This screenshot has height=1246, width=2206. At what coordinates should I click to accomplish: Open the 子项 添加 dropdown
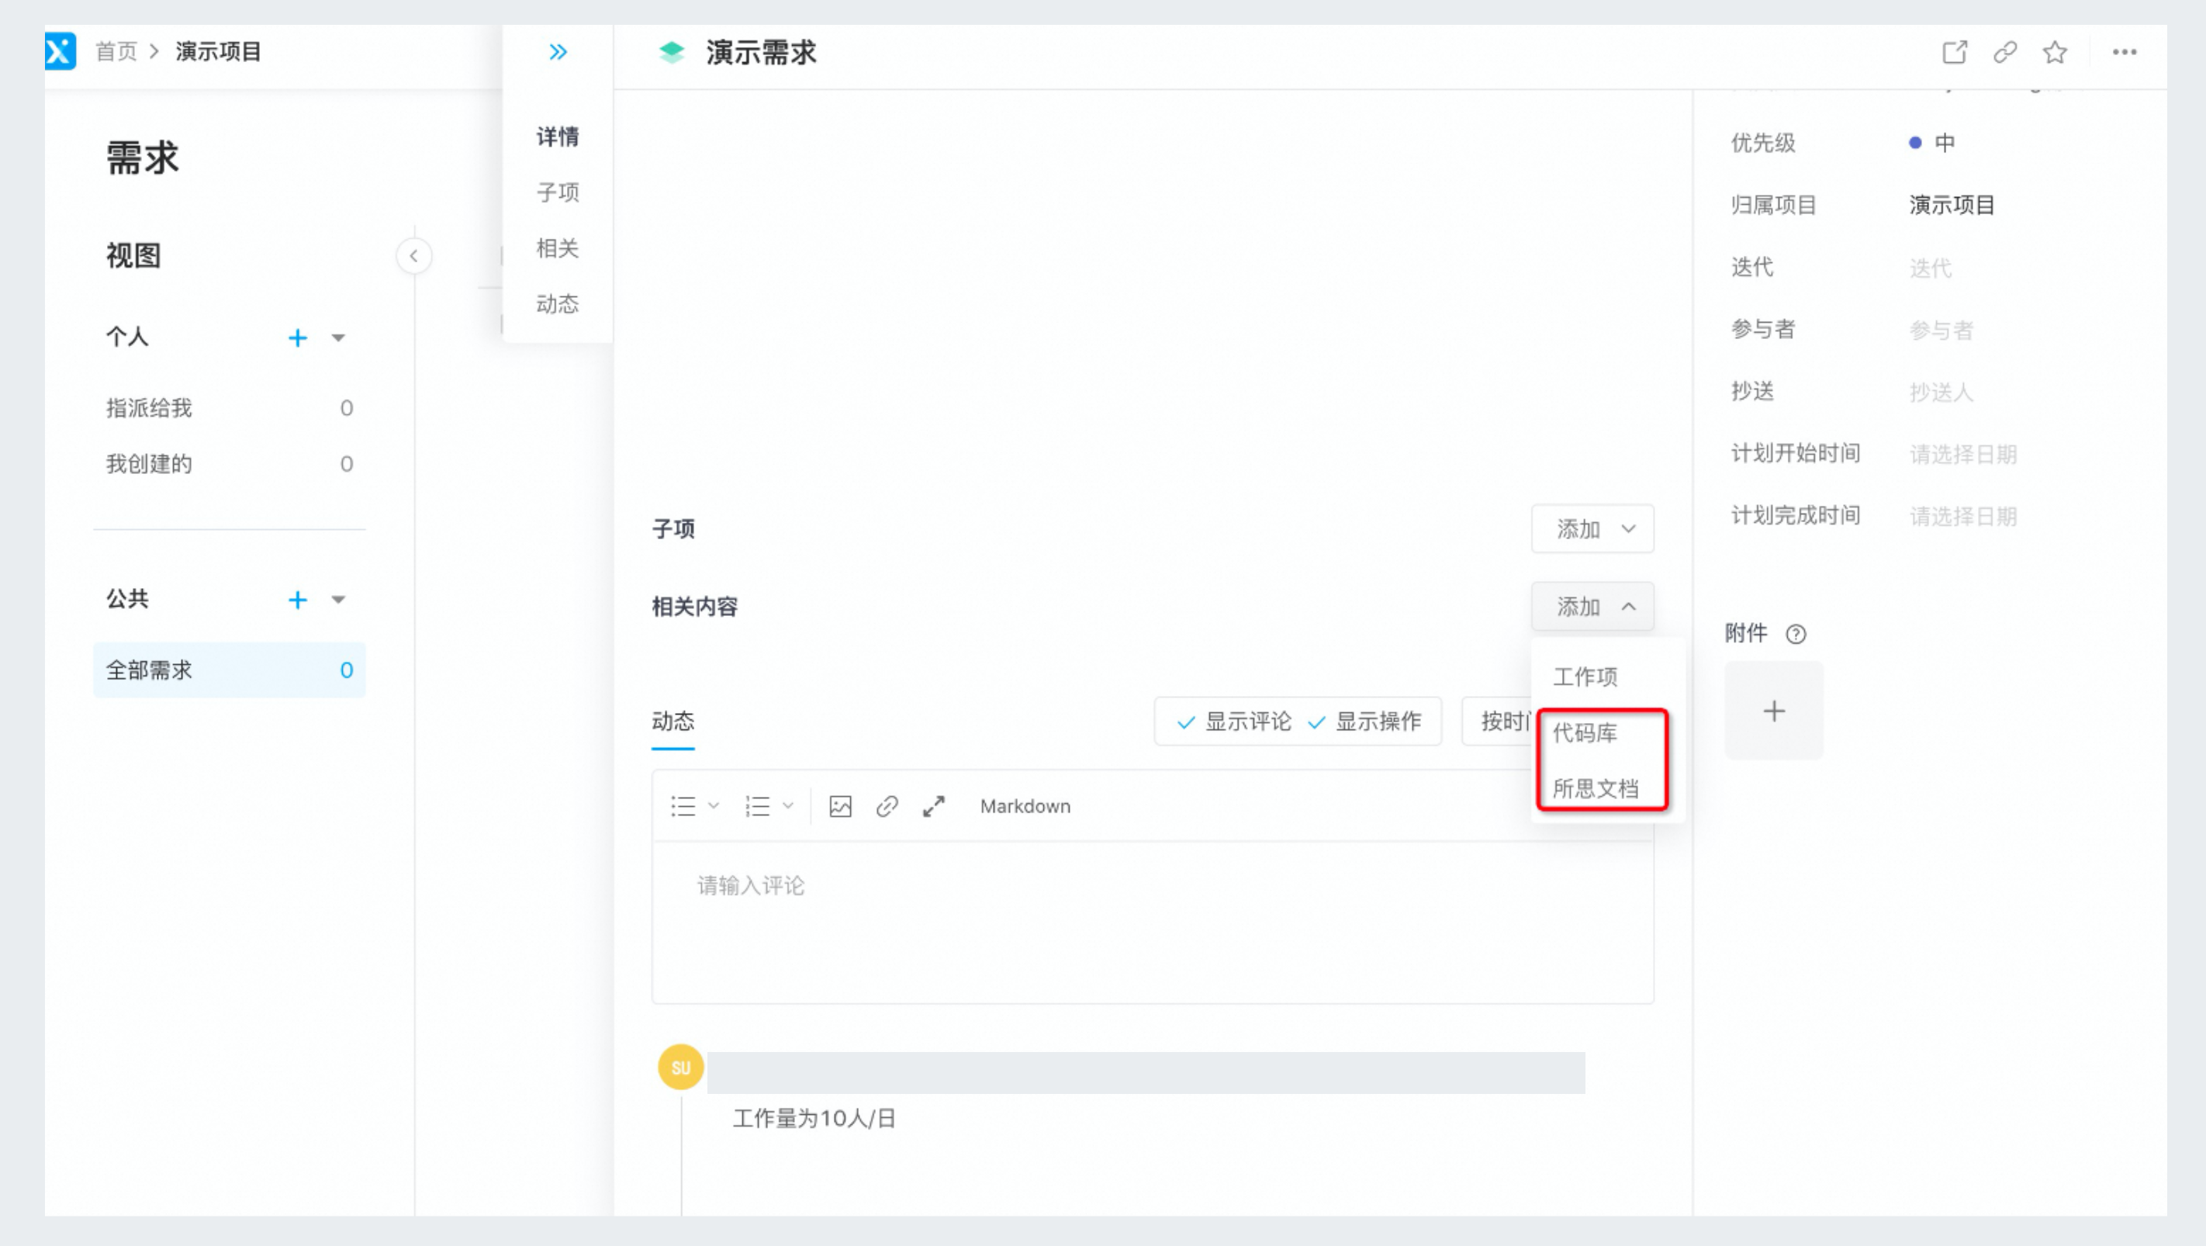click(1592, 528)
